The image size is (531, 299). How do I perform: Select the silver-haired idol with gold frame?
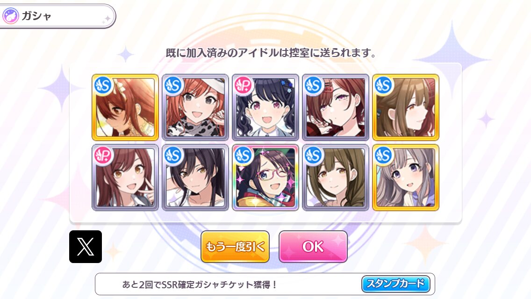pyautogui.click(x=406, y=178)
